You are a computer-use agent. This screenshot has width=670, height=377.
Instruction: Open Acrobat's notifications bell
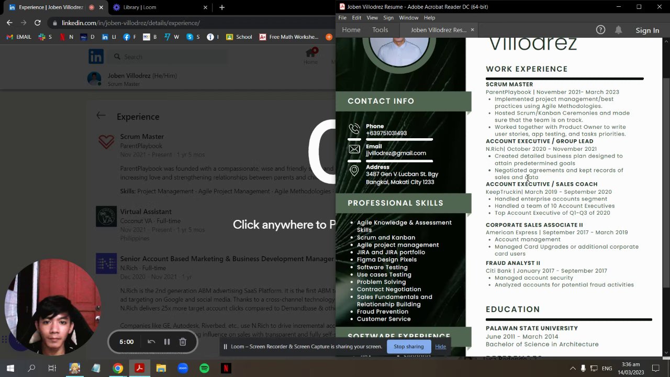pos(618,30)
